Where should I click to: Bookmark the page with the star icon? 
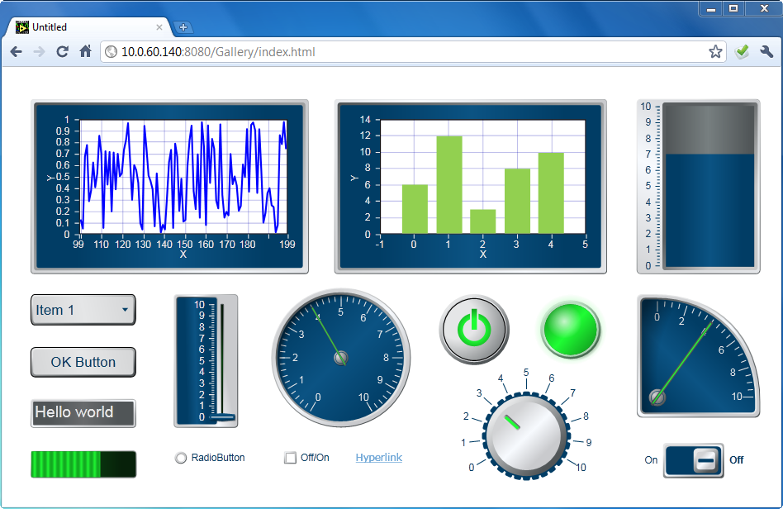pyautogui.click(x=715, y=52)
